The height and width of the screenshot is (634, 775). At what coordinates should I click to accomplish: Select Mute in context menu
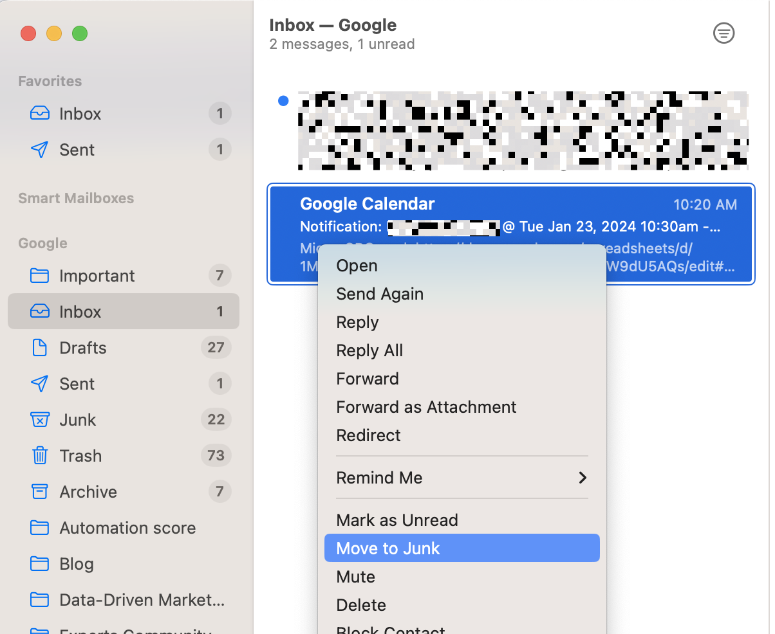tap(462, 577)
